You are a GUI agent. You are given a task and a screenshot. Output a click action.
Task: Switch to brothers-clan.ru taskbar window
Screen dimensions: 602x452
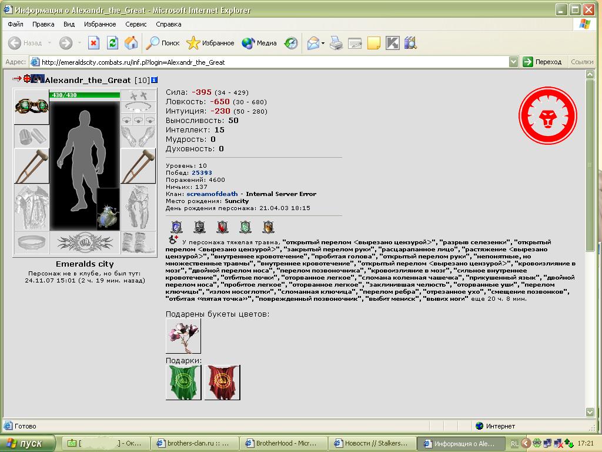click(195, 443)
